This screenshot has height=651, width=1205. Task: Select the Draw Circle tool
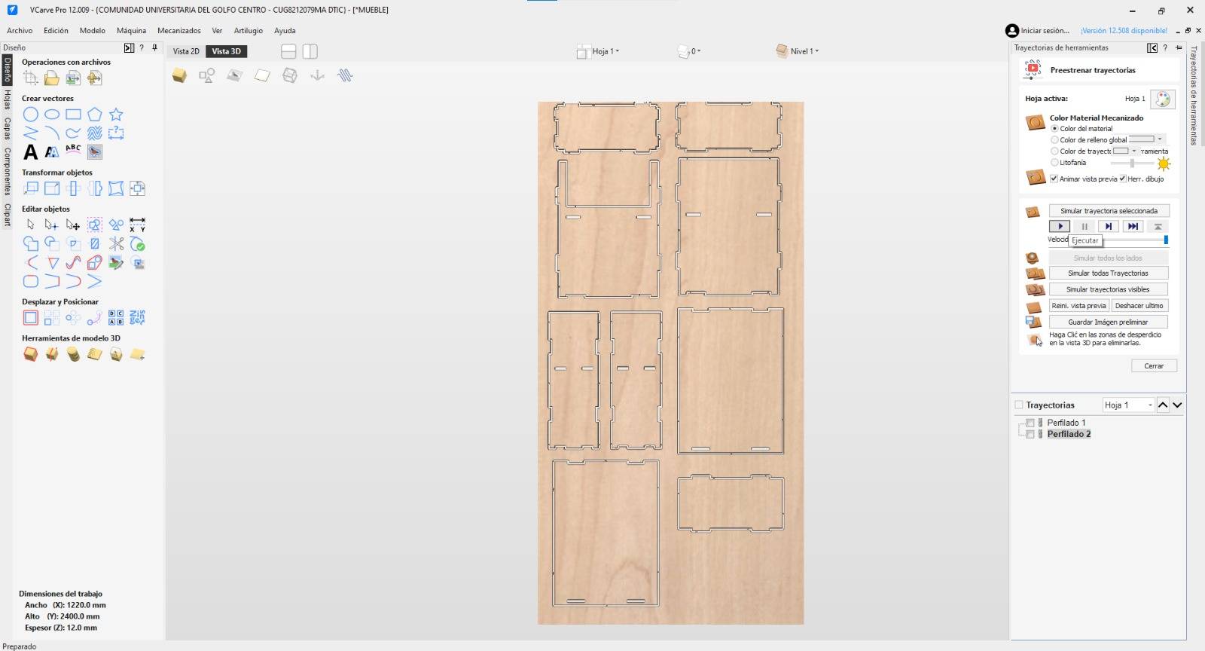coord(30,115)
